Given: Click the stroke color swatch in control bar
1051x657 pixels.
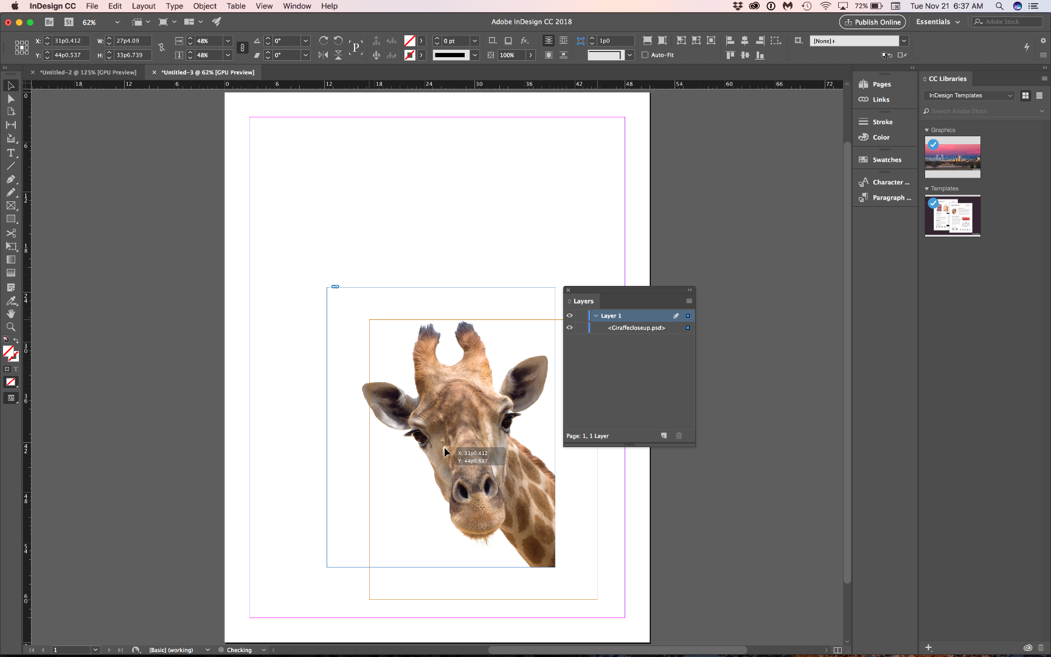Looking at the screenshot, I should [410, 55].
